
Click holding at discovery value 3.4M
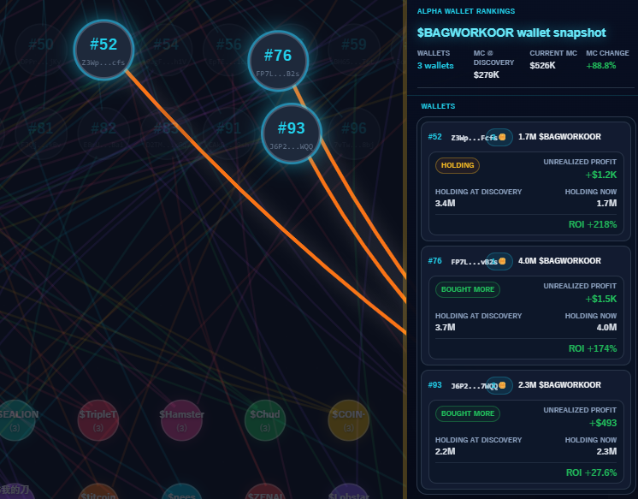tap(445, 203)
